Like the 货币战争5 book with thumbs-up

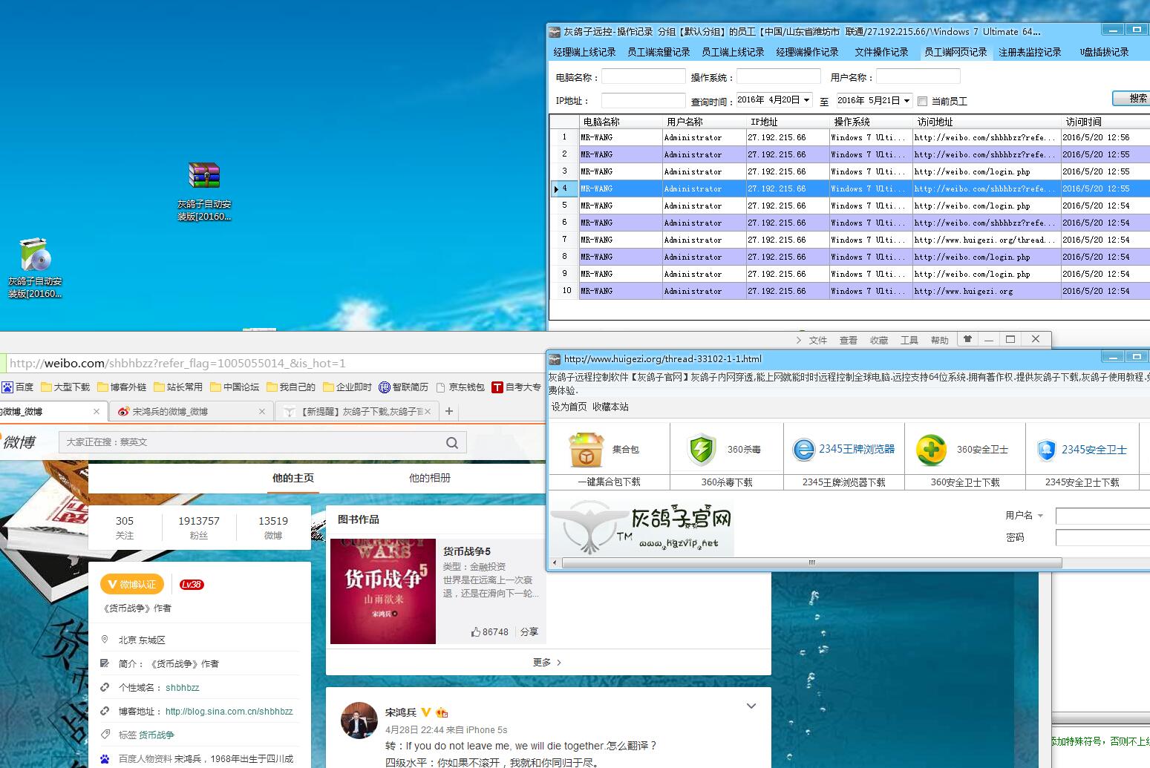pyautogui.click(x=476, y=632)
